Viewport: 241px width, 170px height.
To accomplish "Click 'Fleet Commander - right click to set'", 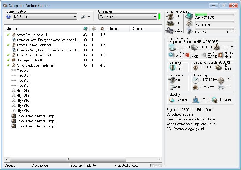I will pos(191,119).
